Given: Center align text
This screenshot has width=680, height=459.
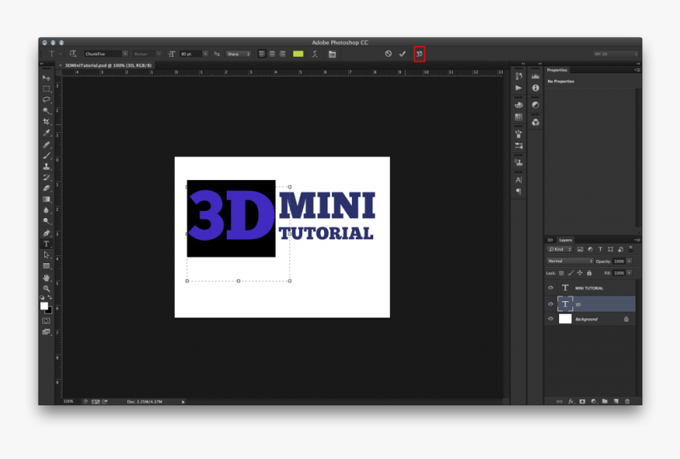Looking at the screenshot, I should click(272, 54).
